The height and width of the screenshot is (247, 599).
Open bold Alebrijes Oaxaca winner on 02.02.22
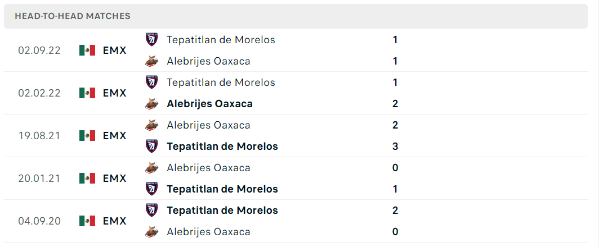(x=210, y=104)
